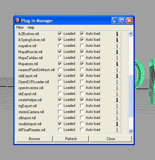
Task: Click the Refresh button
Action: (x=71, y=139)
